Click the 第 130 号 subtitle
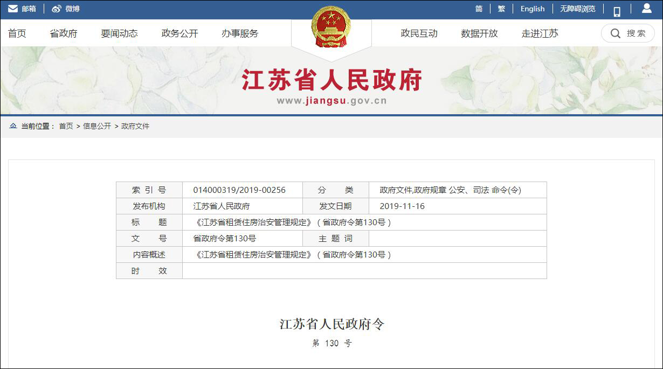 pos(331,343)
